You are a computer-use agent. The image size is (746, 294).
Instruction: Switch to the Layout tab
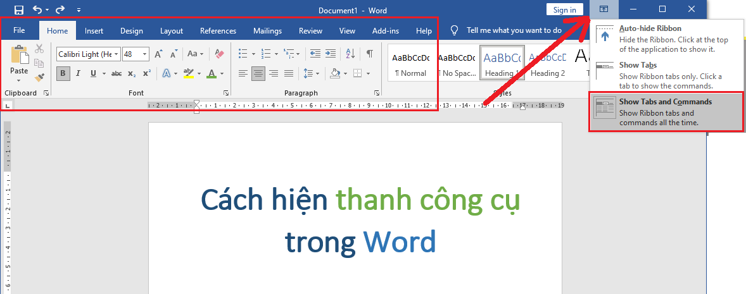pos(171,31)
